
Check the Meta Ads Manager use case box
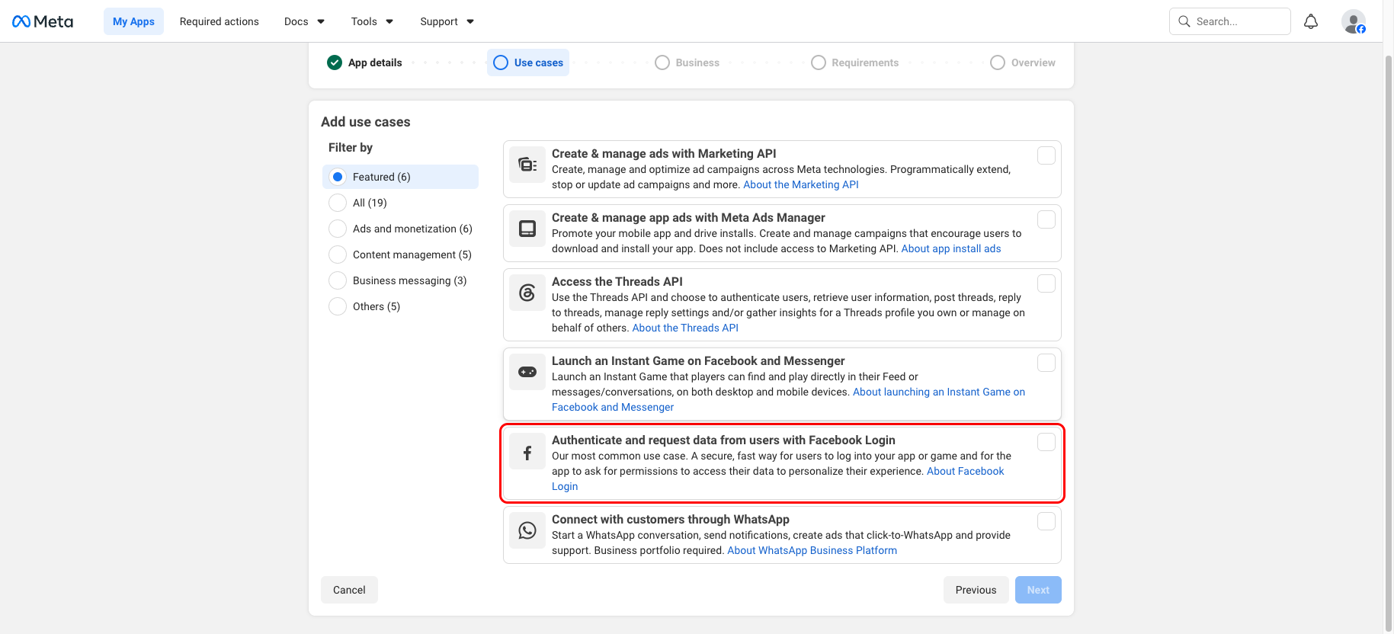tap(1046, 219)
